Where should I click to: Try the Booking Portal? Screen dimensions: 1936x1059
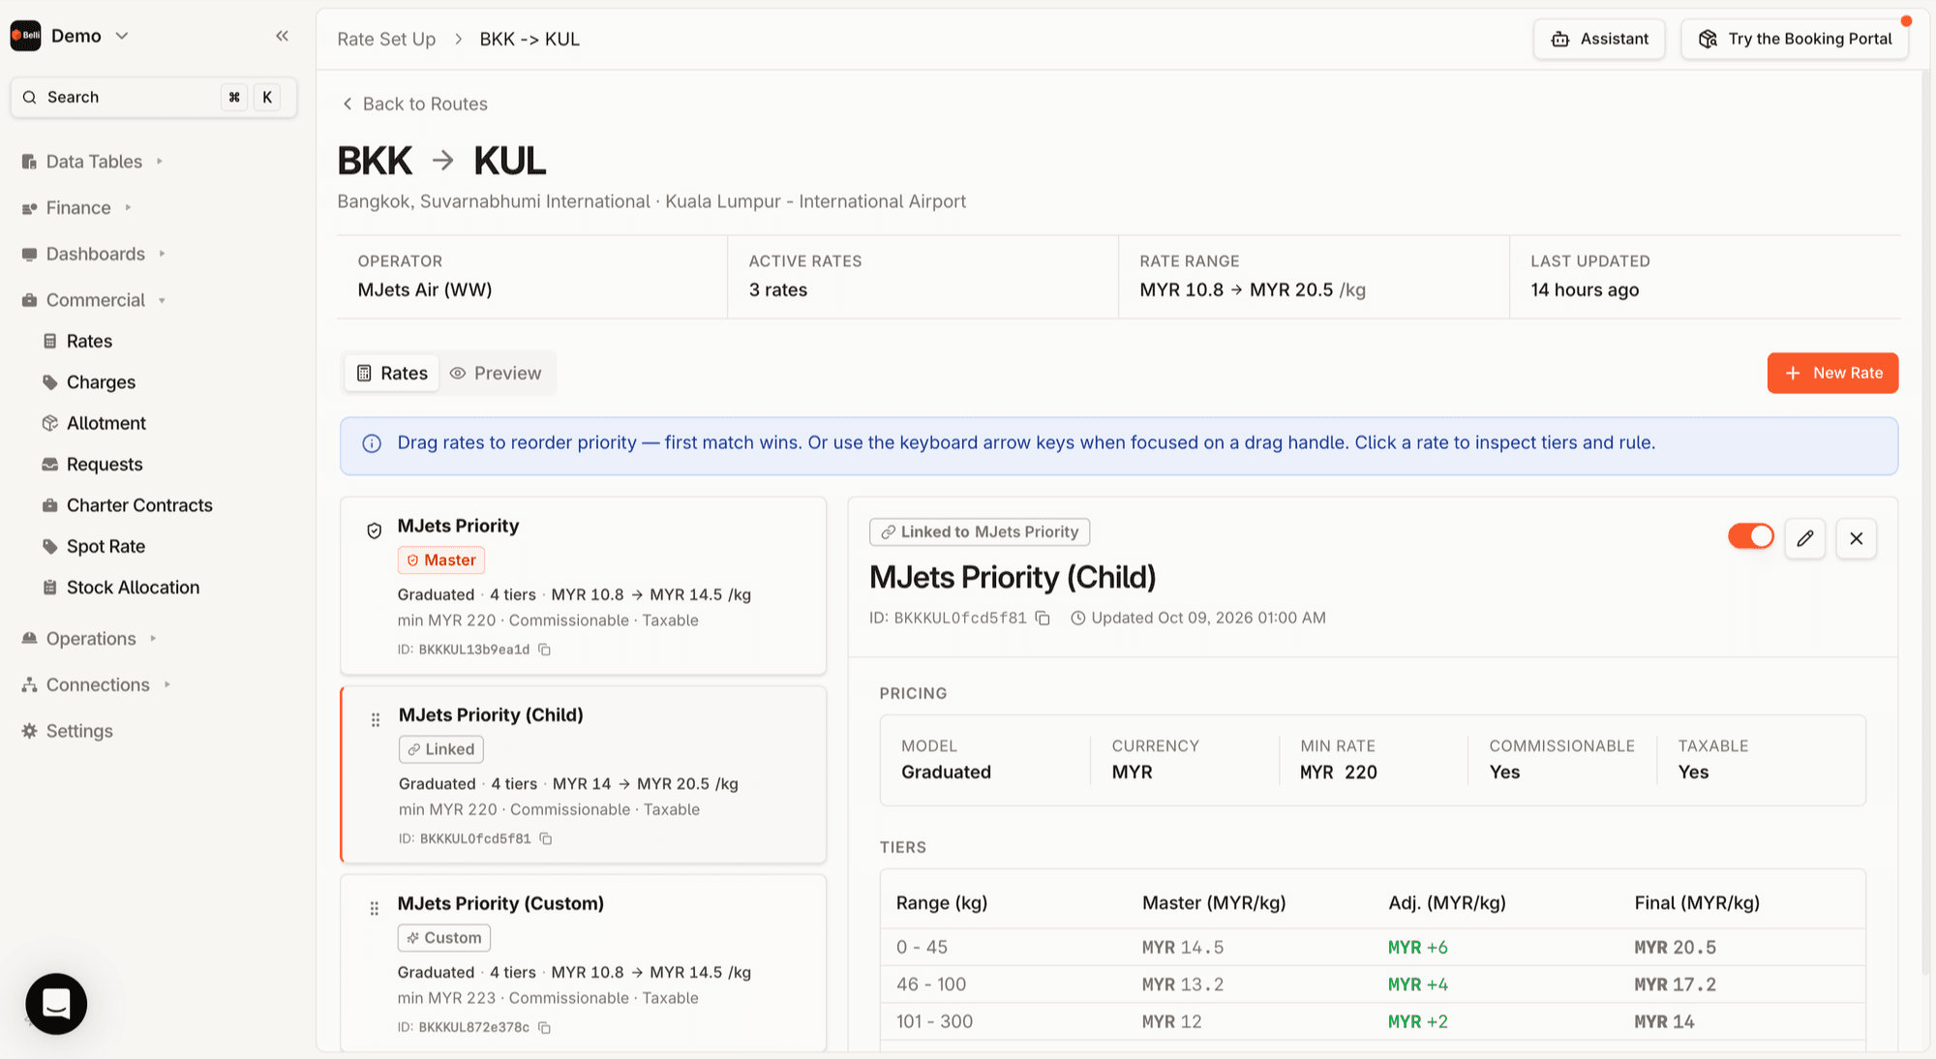pos(1795,39)
